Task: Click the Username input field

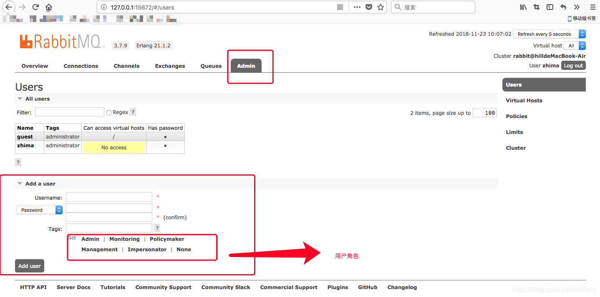Action: pos(109,197)
